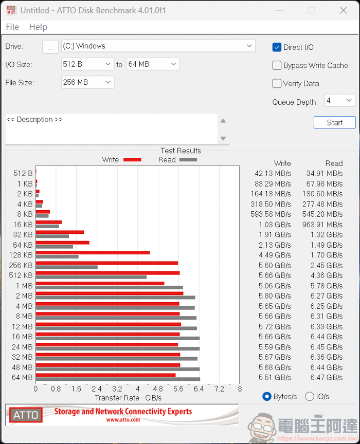Expand the 256 MB File Size dropdown
The width and height of the screenshot is (360, 444).
tap(87, 82)
